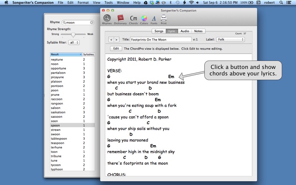Click the search magnifier in Rhyme field
This screenshot has height=185, width=296.
coord(64,23)
